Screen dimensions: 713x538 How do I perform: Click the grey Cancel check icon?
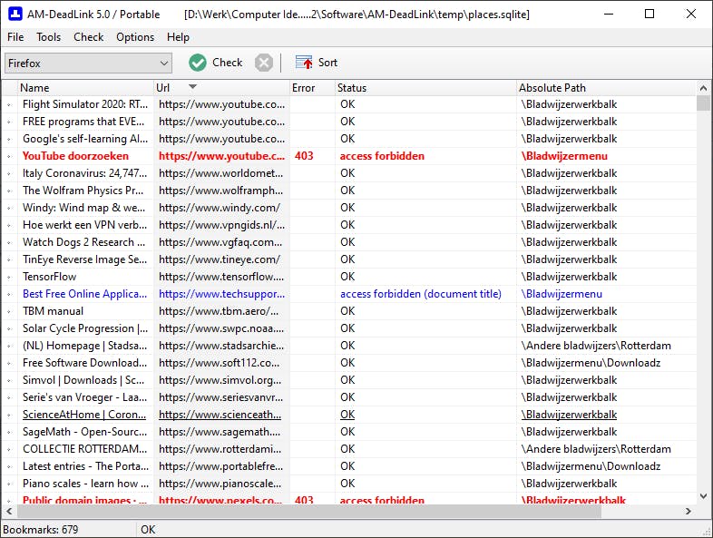[x=264, y=63]
